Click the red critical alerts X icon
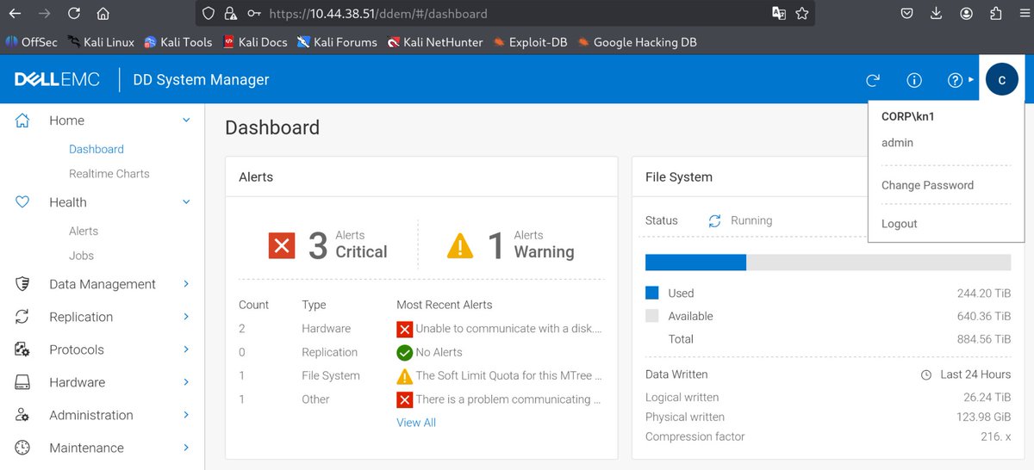The height and width of the screenshot is (470, 1034). [x=282, y=246]
